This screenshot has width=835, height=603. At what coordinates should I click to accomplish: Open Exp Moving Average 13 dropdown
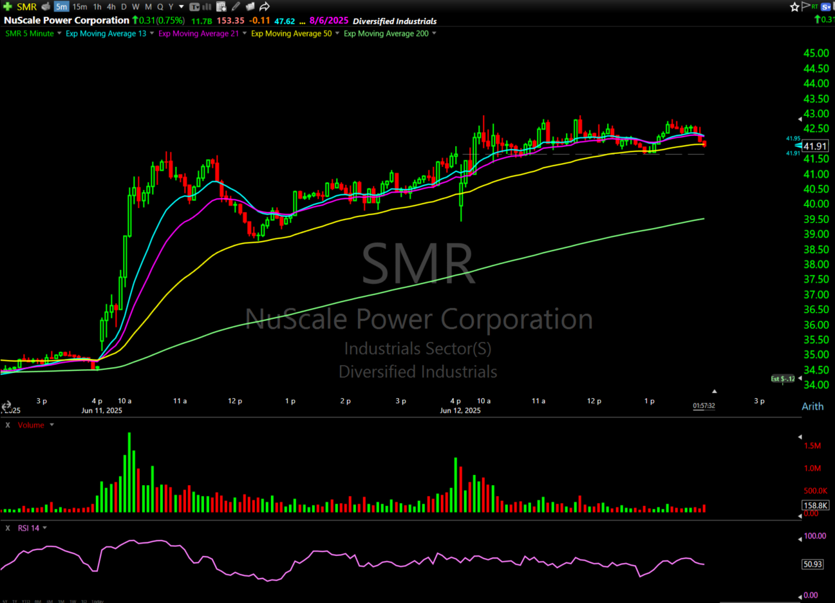[x=152, y=33]
